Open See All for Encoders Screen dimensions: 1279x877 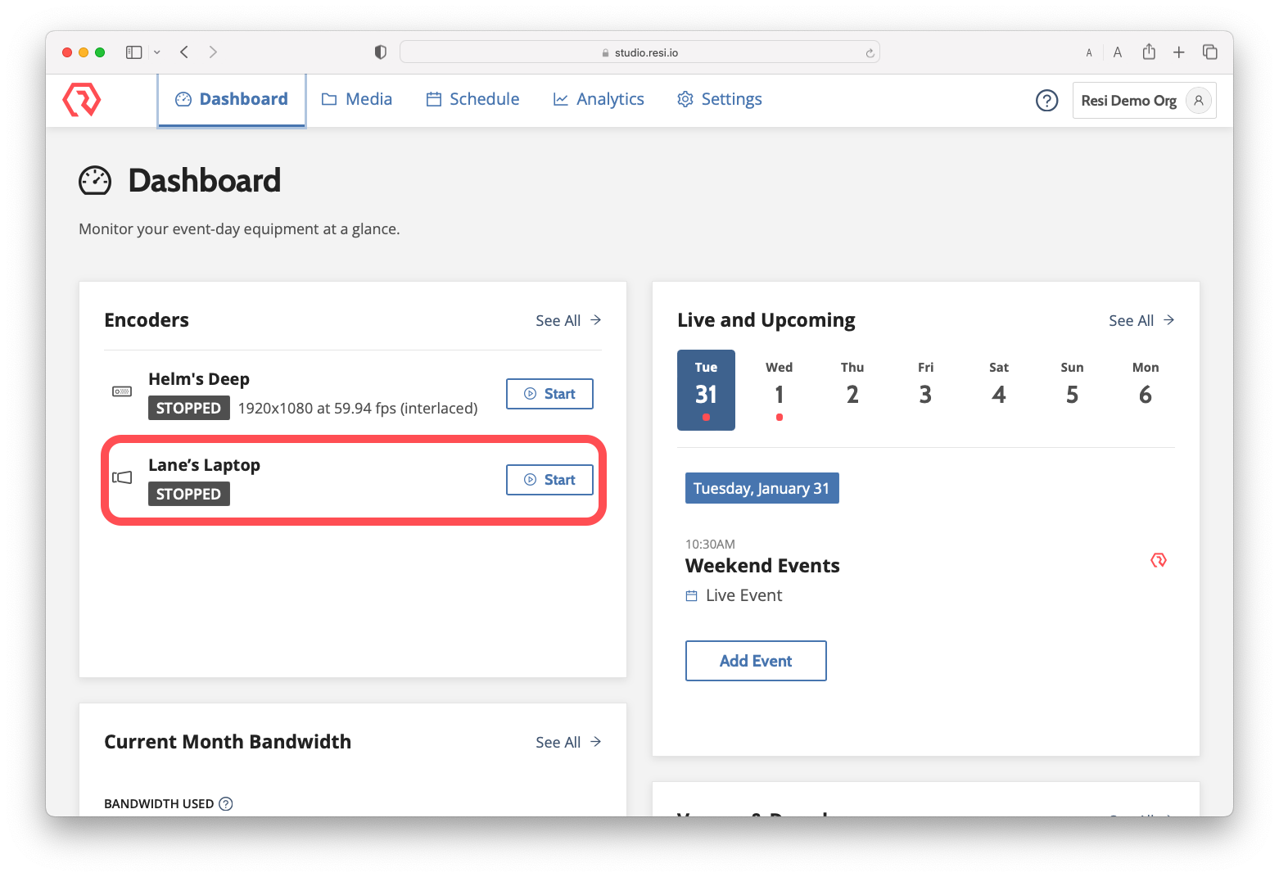click(x=568, y=321)
